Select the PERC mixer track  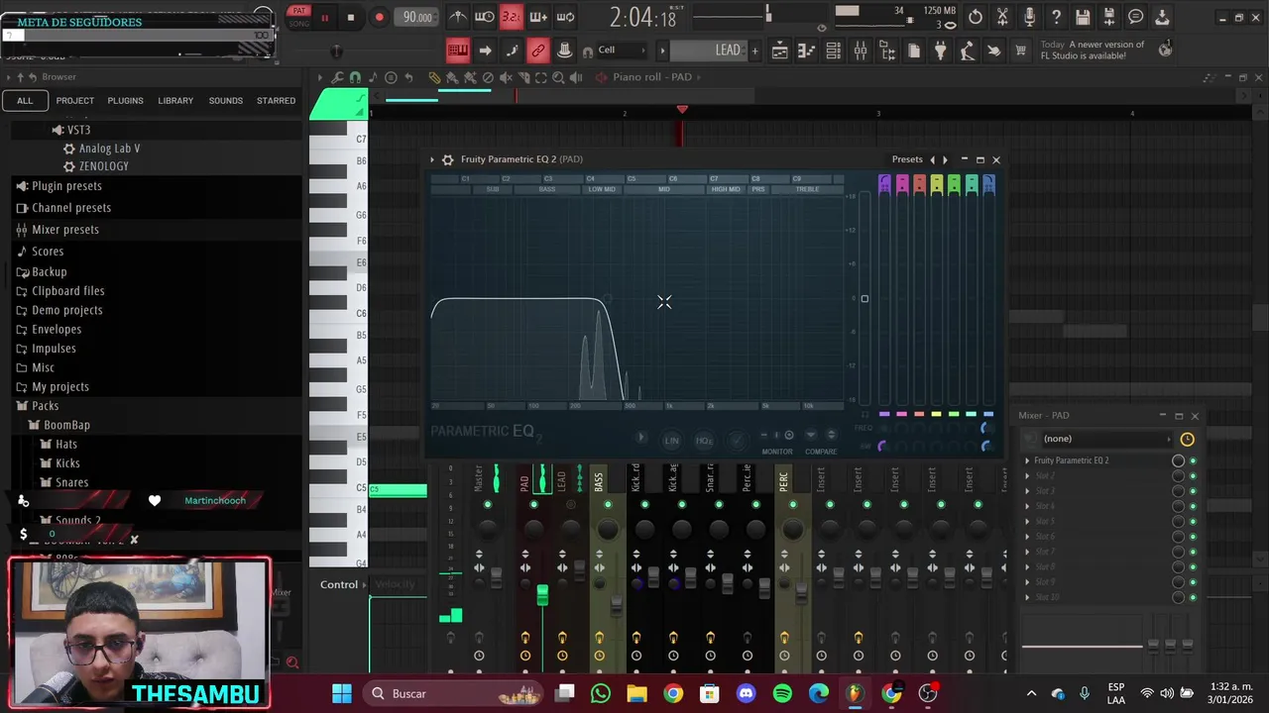[x=783, y=482]
